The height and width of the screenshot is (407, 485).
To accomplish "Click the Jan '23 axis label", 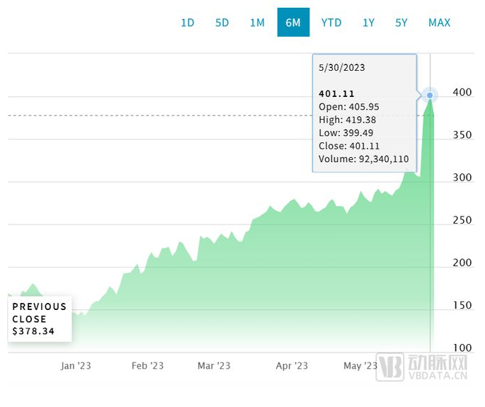I will [x=76, y=366].
